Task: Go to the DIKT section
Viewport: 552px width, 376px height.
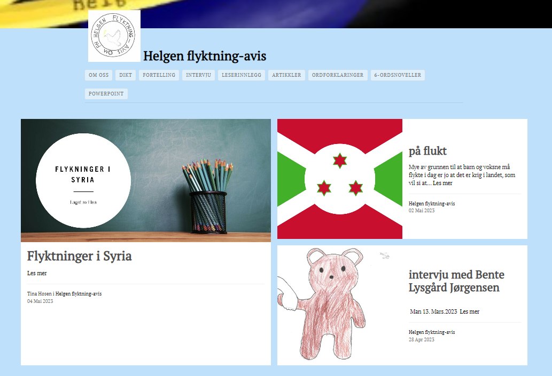Action: (x=126, y=75)
